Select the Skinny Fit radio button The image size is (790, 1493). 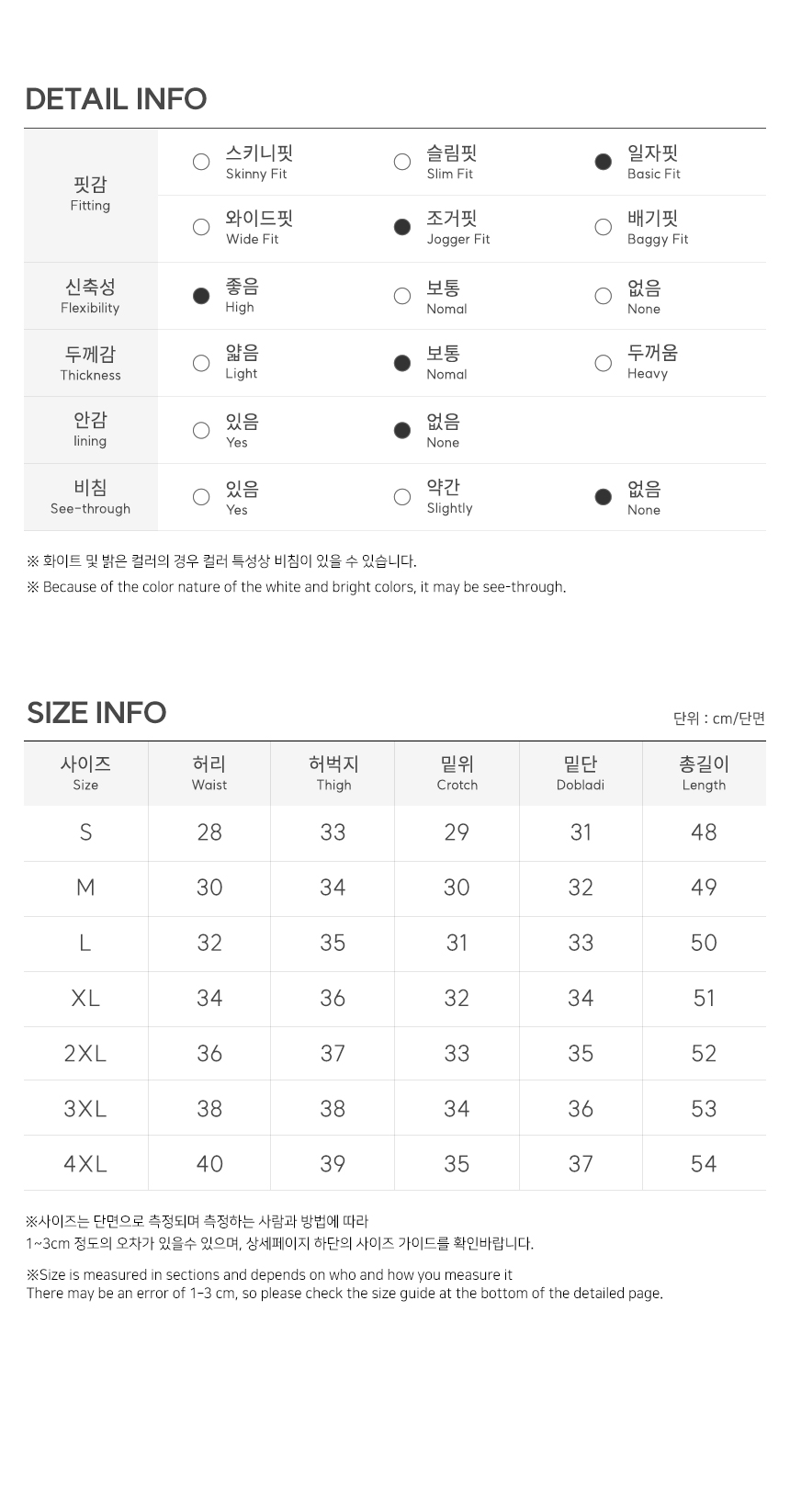[201, 162]
